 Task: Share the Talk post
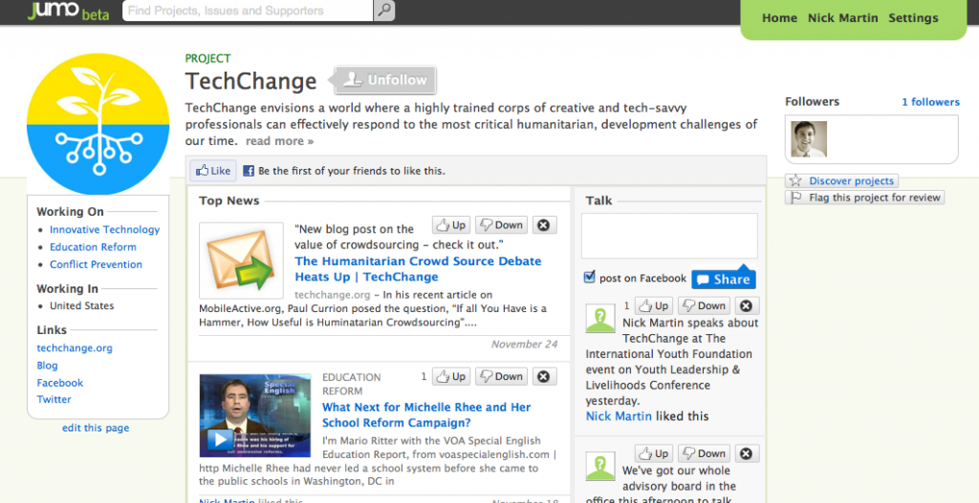pos(724,279)
